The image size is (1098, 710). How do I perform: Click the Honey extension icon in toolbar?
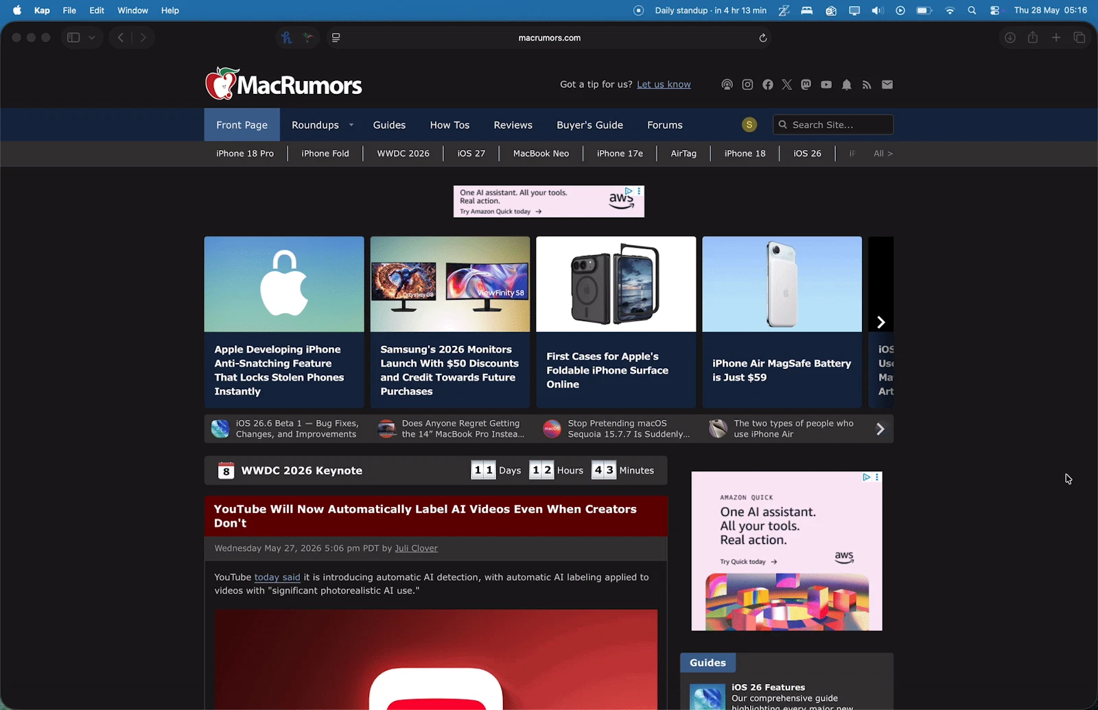(287, 38)
